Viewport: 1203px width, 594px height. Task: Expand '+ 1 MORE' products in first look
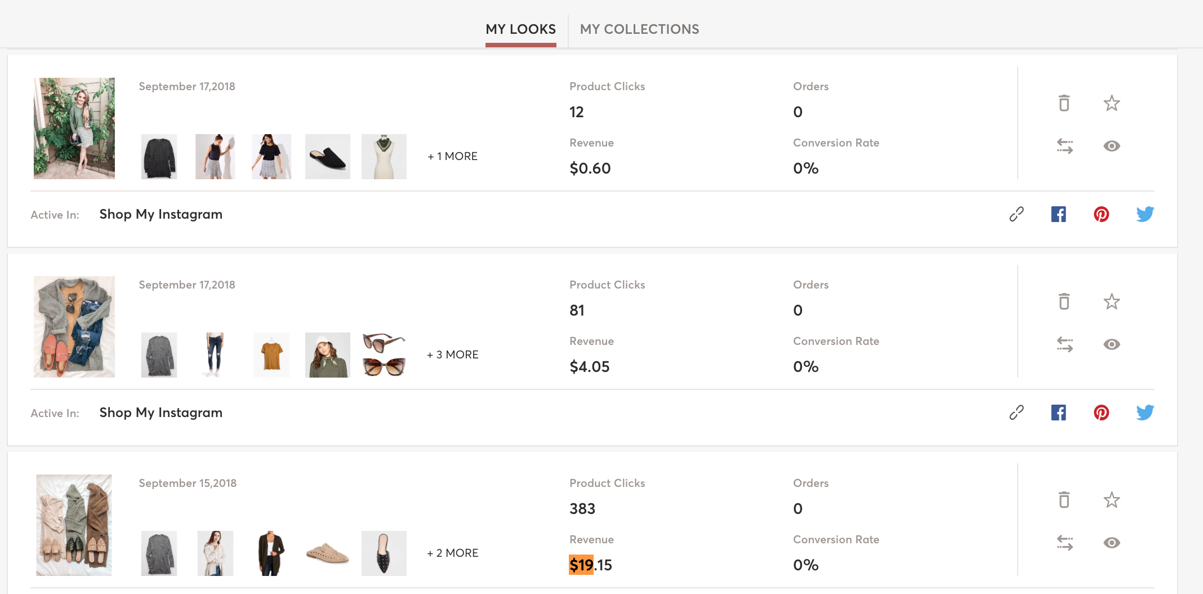click(452, 157)
